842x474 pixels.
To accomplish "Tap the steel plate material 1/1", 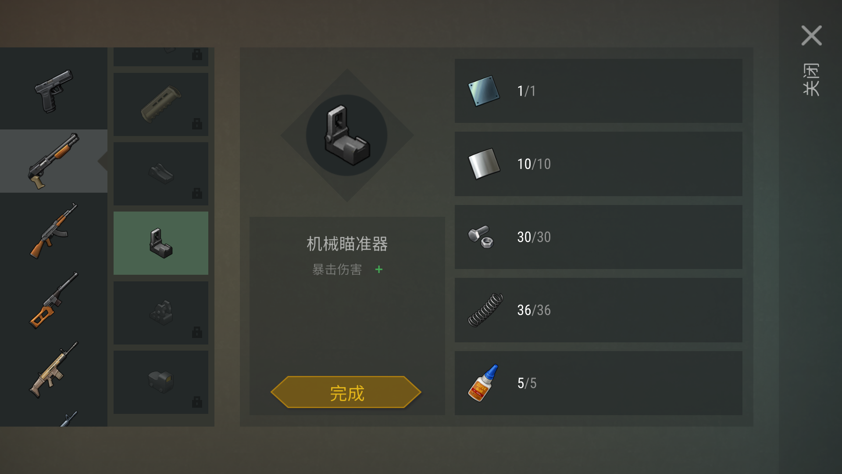I will 598,91.
